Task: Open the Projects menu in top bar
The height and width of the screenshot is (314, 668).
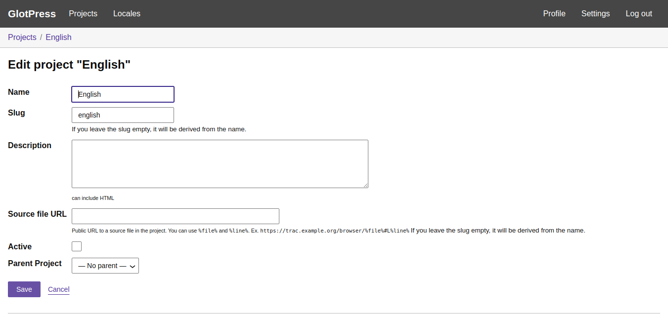Action: click(x=83, y=14)
